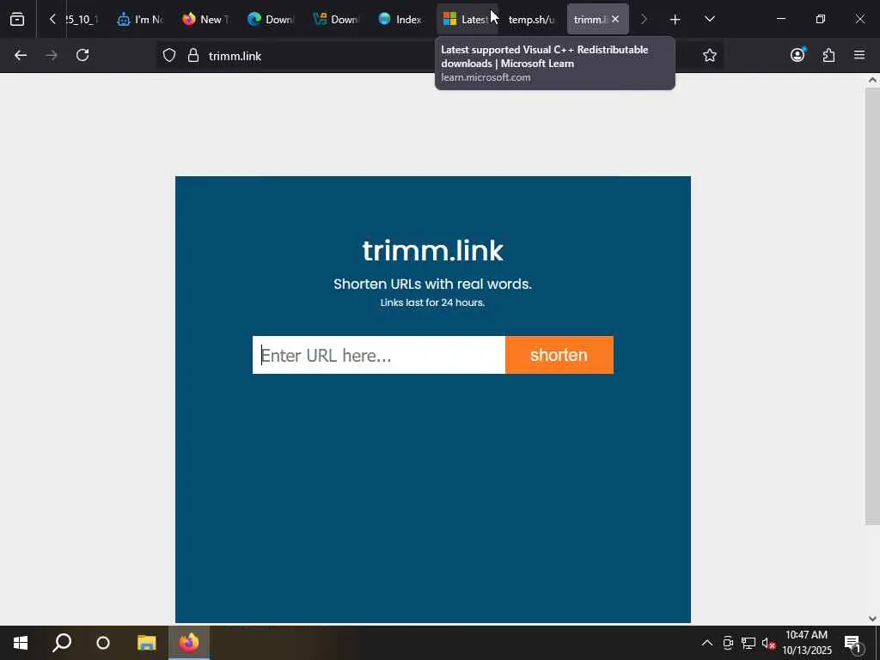Open the Meet Now tray icon
Viewport: 880px width, 660px height.
728,643
